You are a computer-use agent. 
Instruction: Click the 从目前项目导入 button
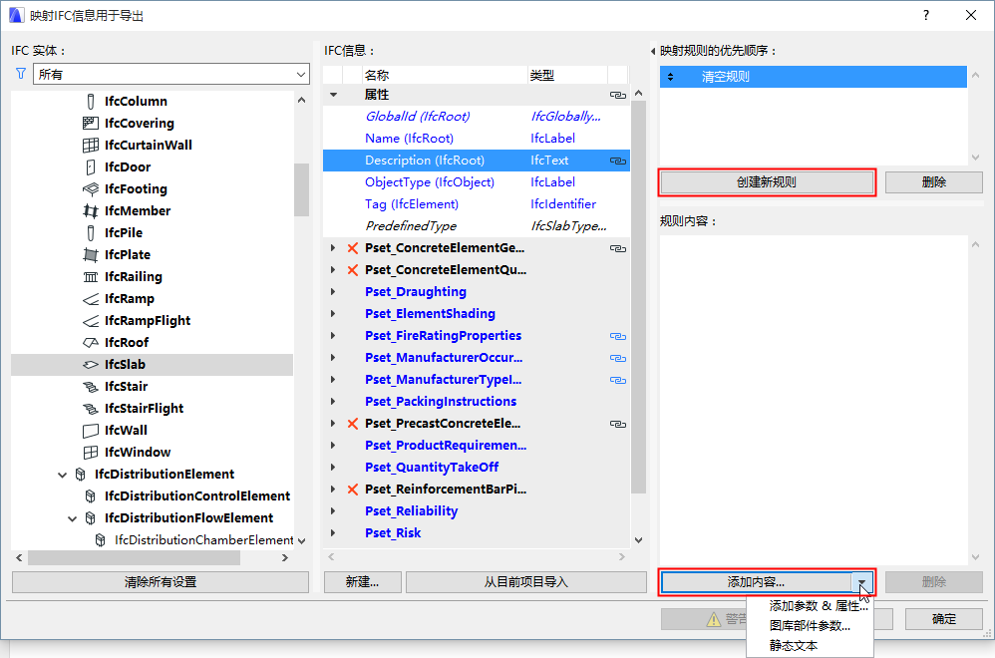click(526, 582)
